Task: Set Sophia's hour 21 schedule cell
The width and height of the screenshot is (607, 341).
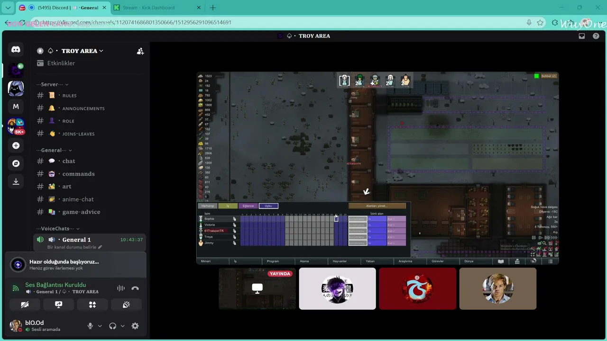Action: click(x=336, y=219)
